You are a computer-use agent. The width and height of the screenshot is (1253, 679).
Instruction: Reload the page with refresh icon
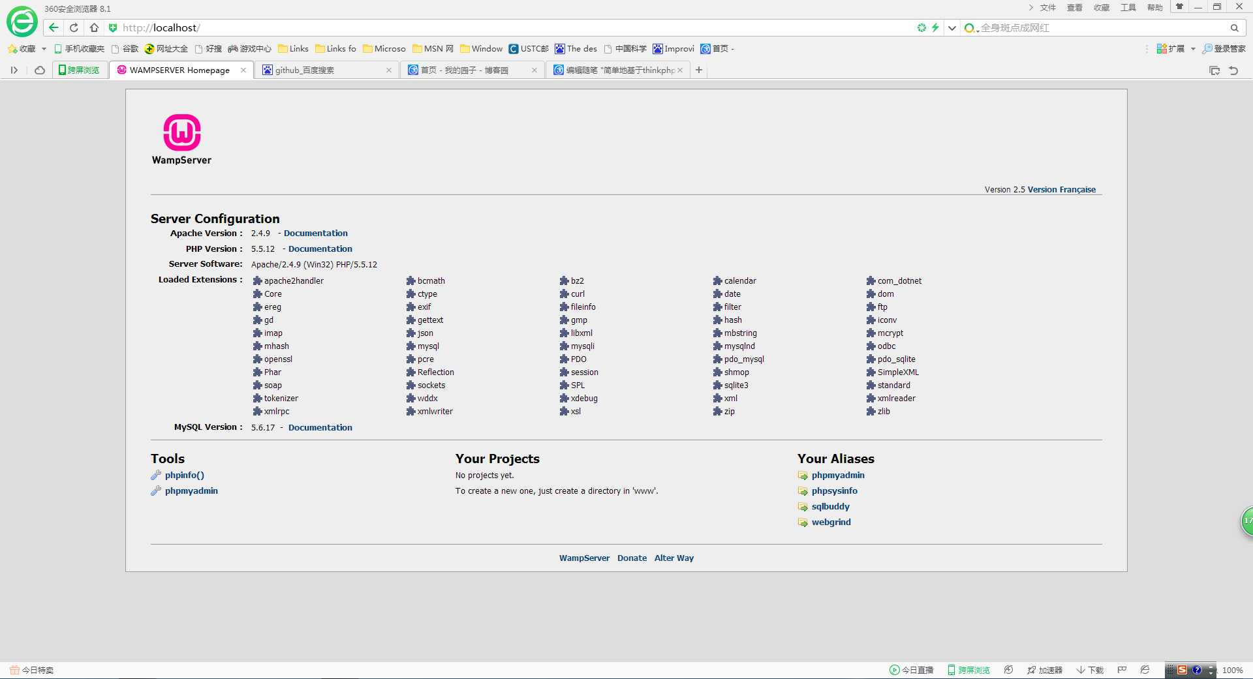[x=74, y=27]
